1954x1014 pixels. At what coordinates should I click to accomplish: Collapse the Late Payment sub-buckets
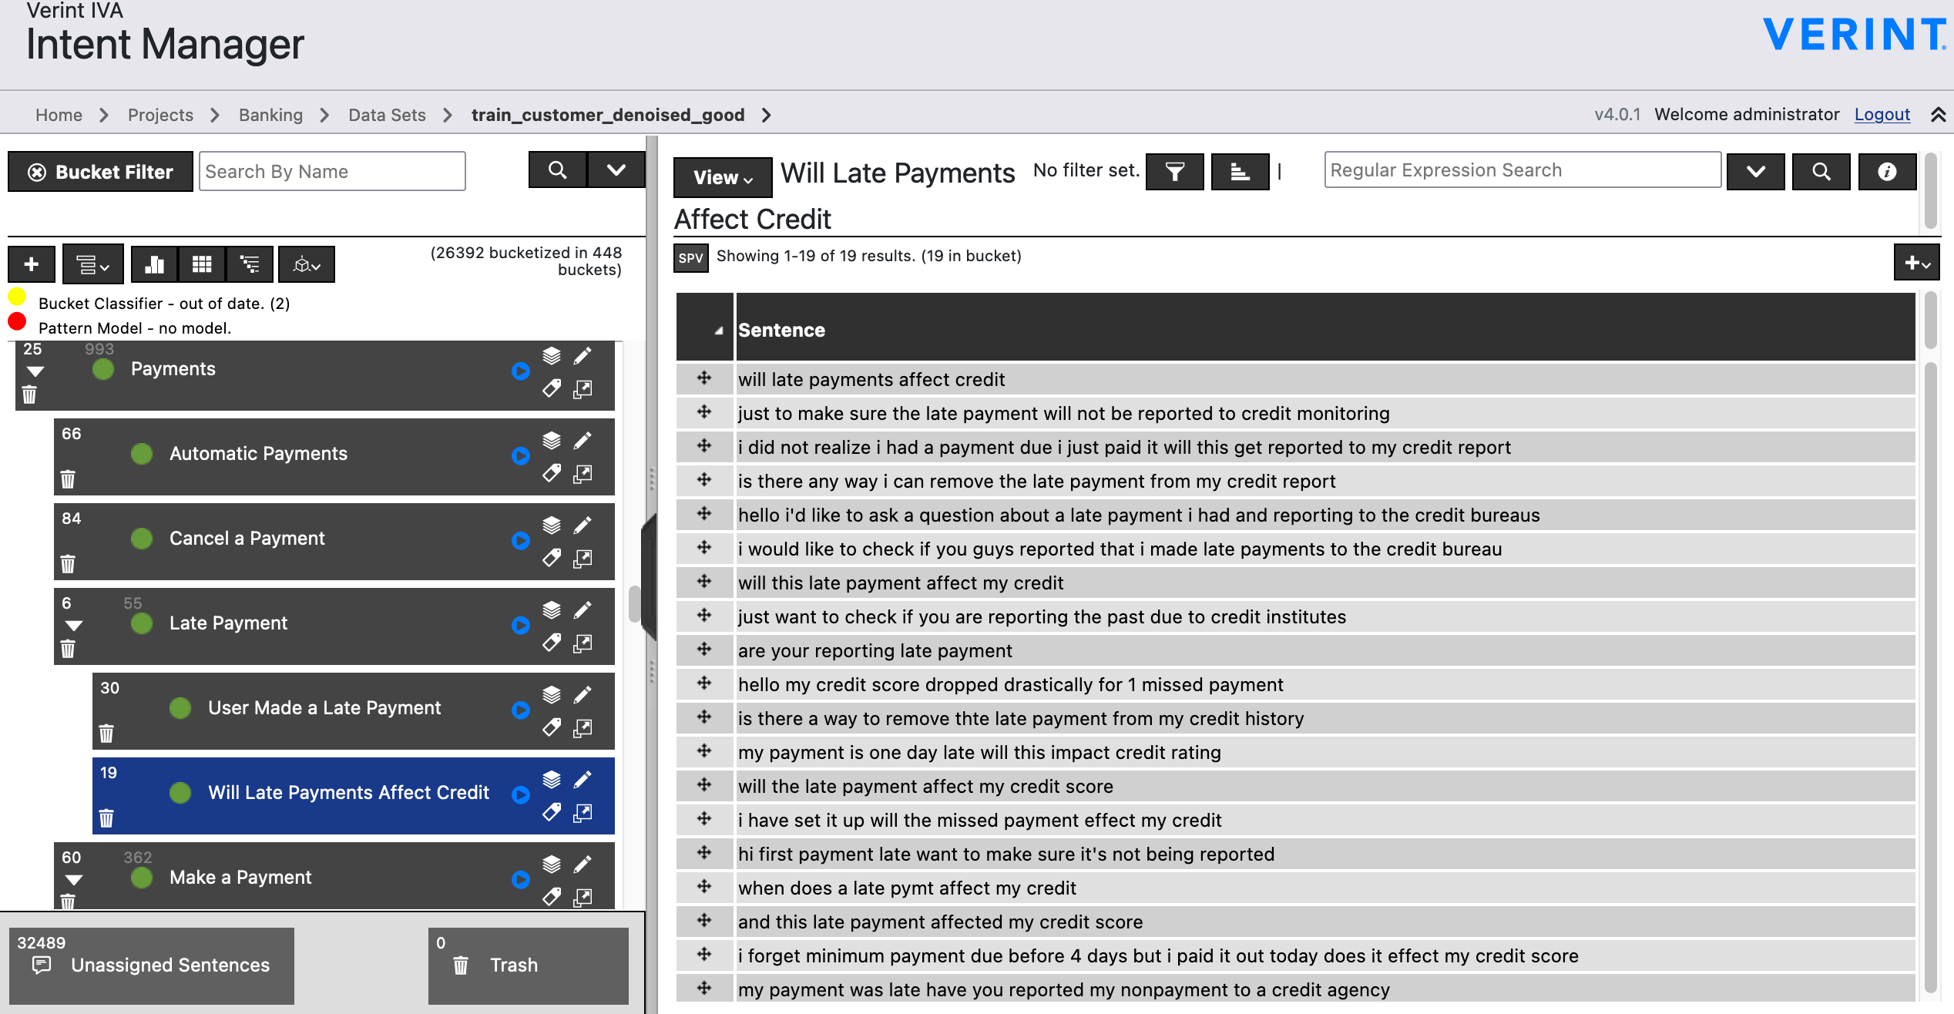pos(74,626)
